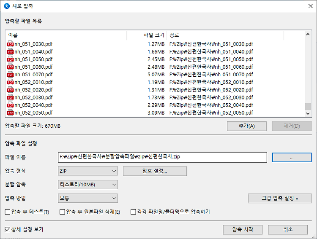Open 고급 압축 설정 options
This screenshot has height=239, width=317.
click(x=280, y=198)
